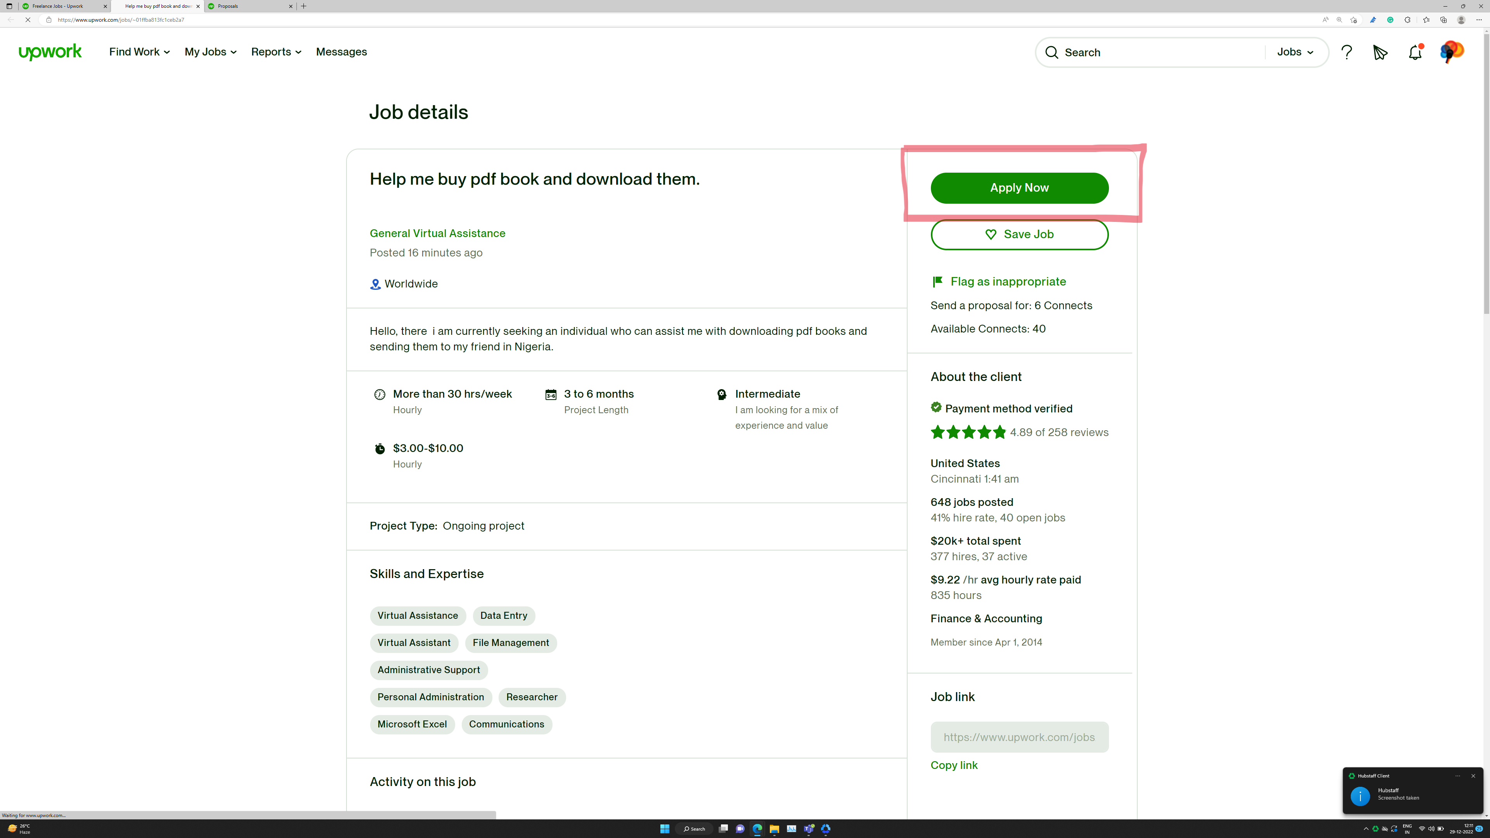The height and width of the screenshot is (838, 1490).
Task: Click the taskbar clock and date
Action: (1461, 829)
